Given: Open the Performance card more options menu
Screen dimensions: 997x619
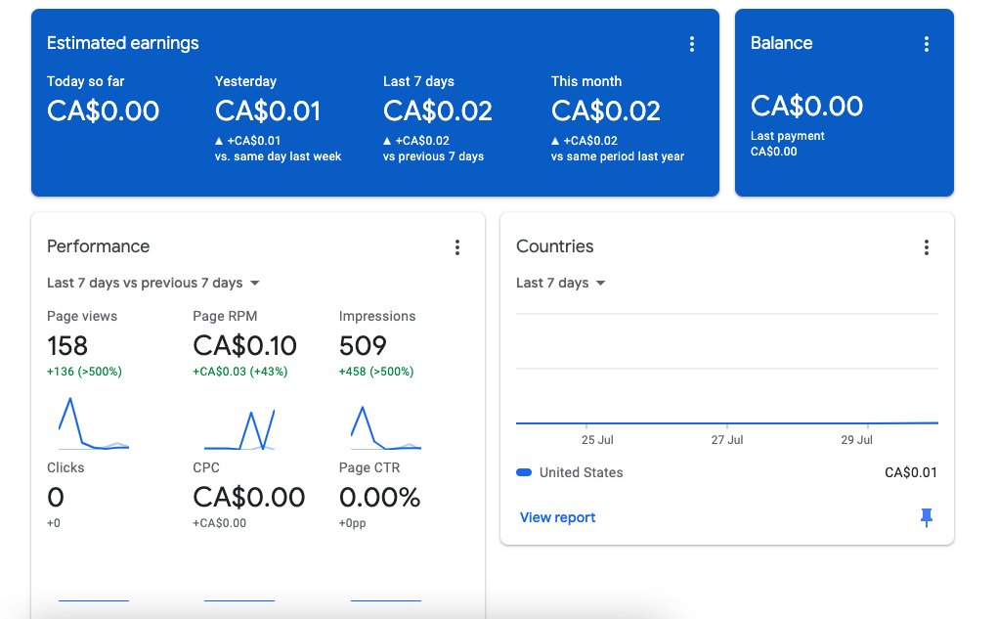Looking at the screenshot, I should pyautogui.click(x=457, y=247).
